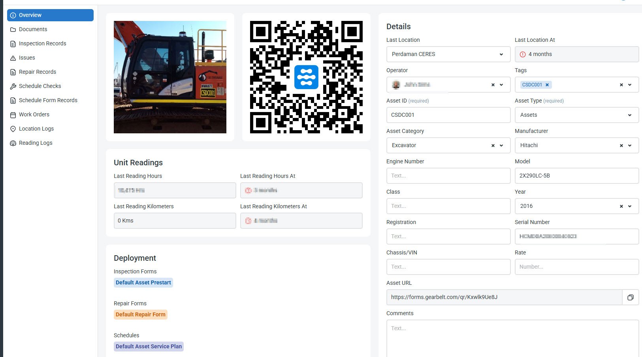The image size is (642, 357).
Task: Open Default Repair Form
Action: (x=141, y=314)
